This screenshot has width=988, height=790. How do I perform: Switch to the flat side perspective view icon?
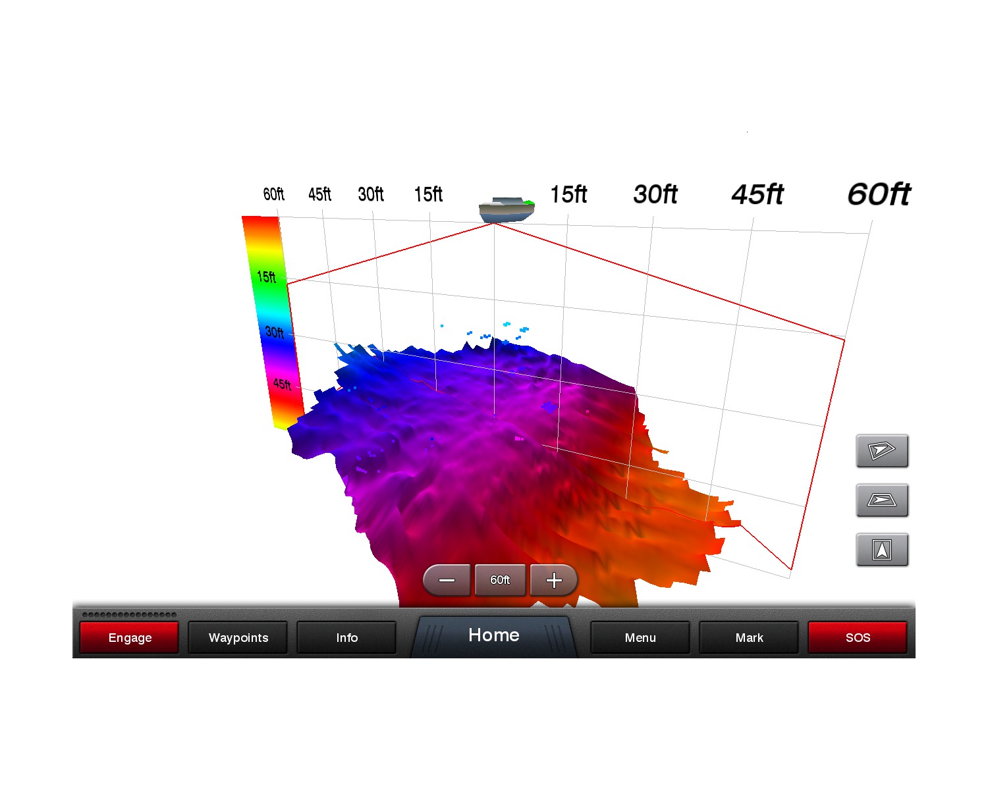click(882, 500)
